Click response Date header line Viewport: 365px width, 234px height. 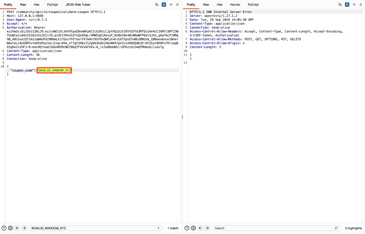coord(222,20)
